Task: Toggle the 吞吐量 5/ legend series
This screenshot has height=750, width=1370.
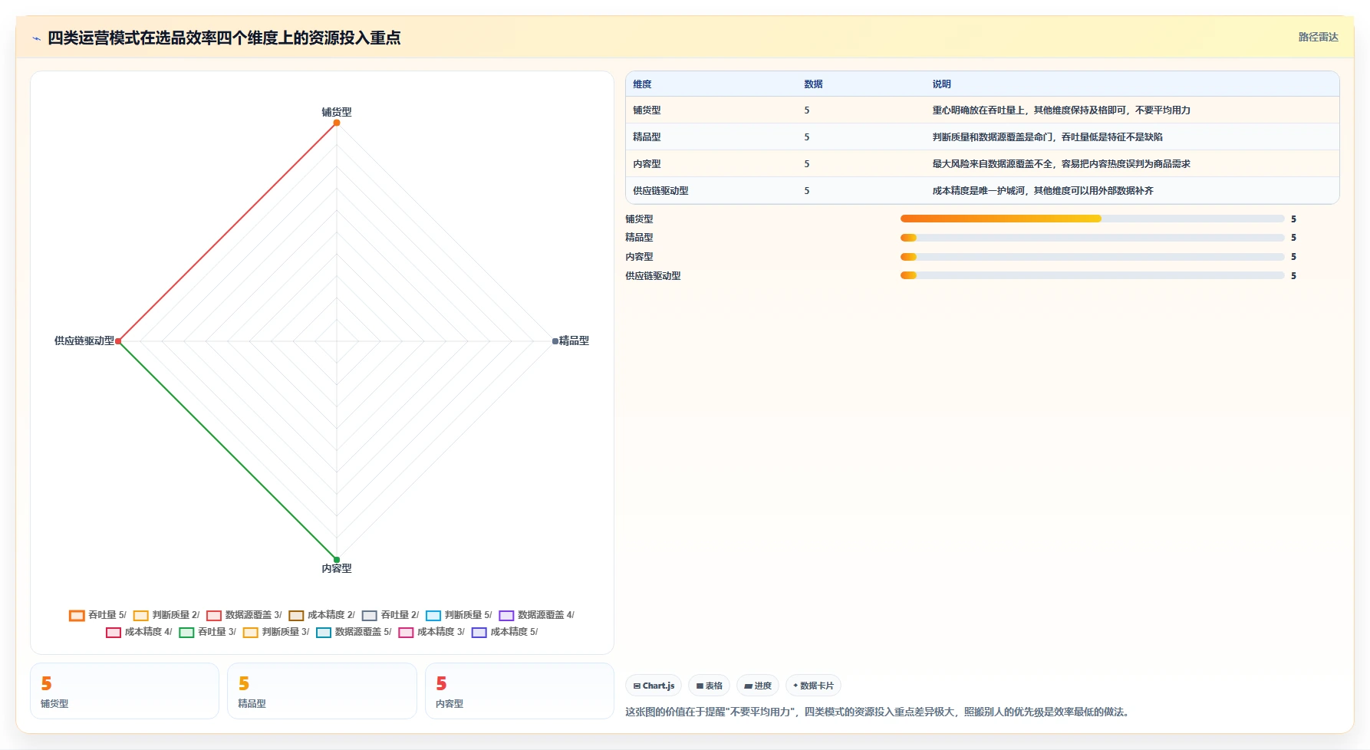Action: [97, 615]
